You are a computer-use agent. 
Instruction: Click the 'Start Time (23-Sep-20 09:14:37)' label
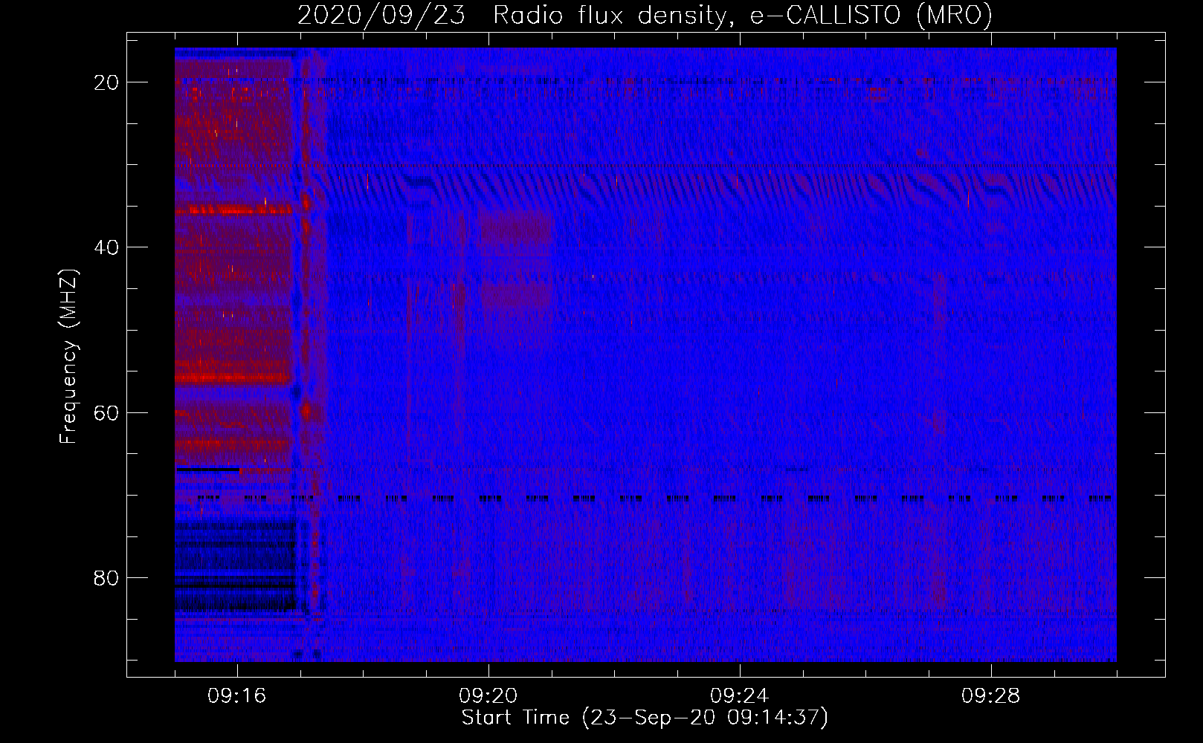pyautogui.click(x=645, y=718)
